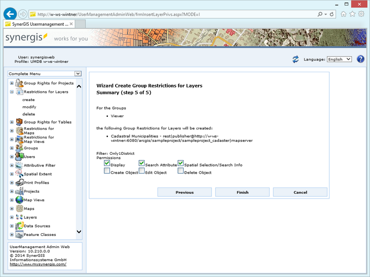Select the Attributive Filter icon
Image resolution: width=370 pixels, height=277 pixels.
coord(18,165)
